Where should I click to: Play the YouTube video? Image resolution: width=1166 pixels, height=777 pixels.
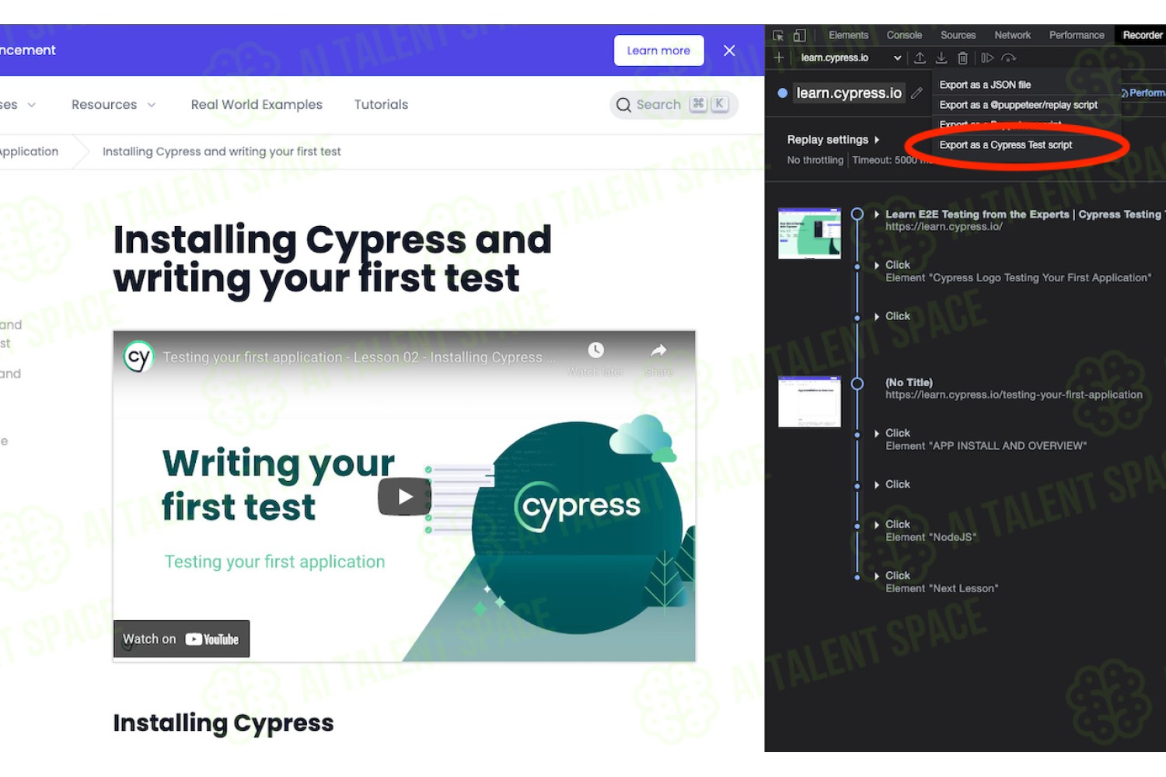(x=404, y=497)
